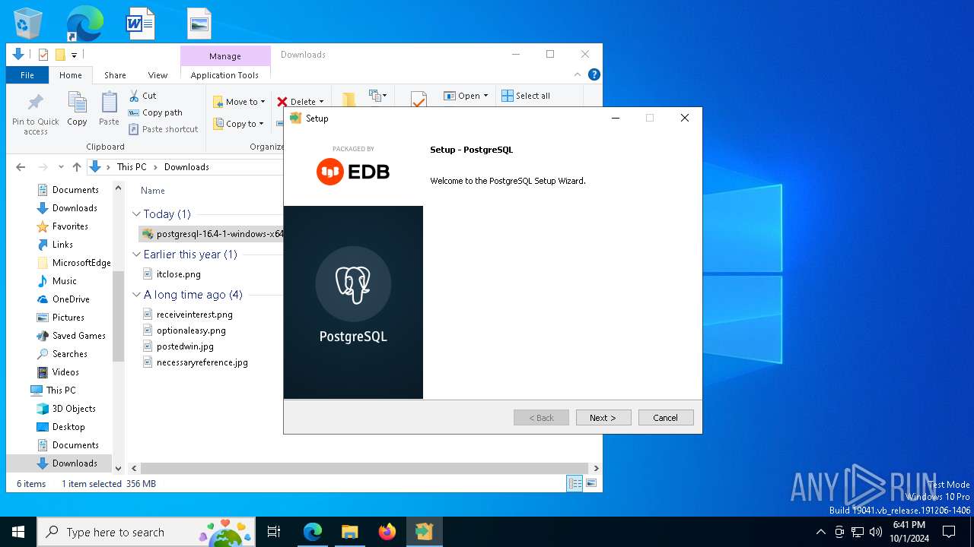
Task: Click Copy path in ribbon
Action: (x=155, y=112)
